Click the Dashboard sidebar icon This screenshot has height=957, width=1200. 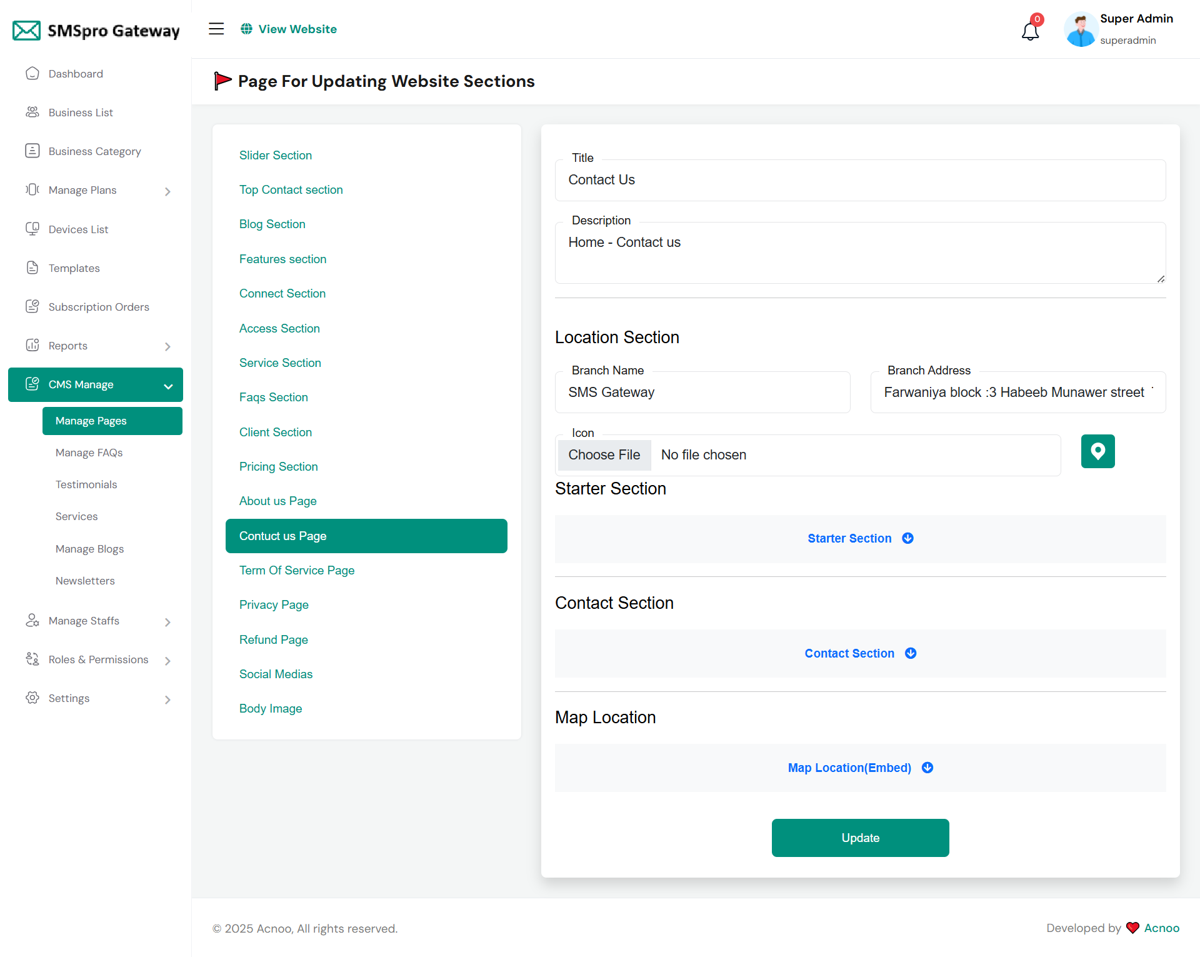tap(32, 74)
